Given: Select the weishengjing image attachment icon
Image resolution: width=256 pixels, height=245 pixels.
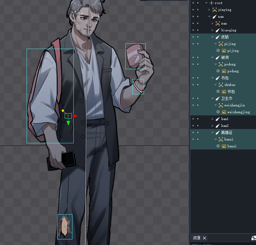Looking at the screenshot, I should (x=224, y=112).
